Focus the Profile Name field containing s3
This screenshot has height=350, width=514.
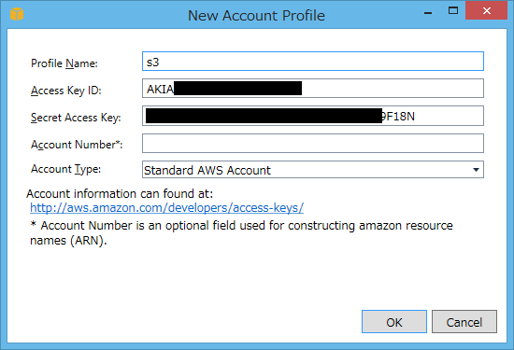[313, 62]
